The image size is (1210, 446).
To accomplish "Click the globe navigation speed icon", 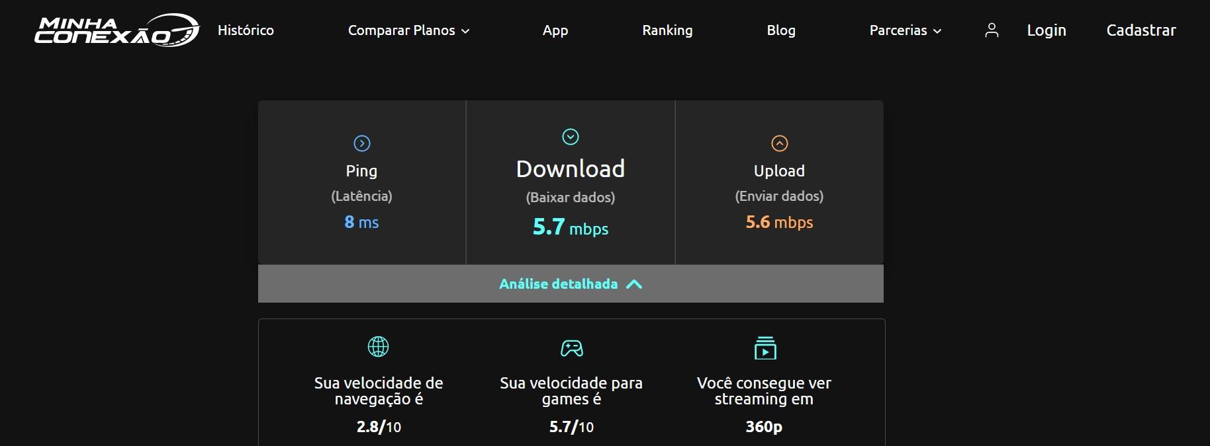I will point(379,347).
